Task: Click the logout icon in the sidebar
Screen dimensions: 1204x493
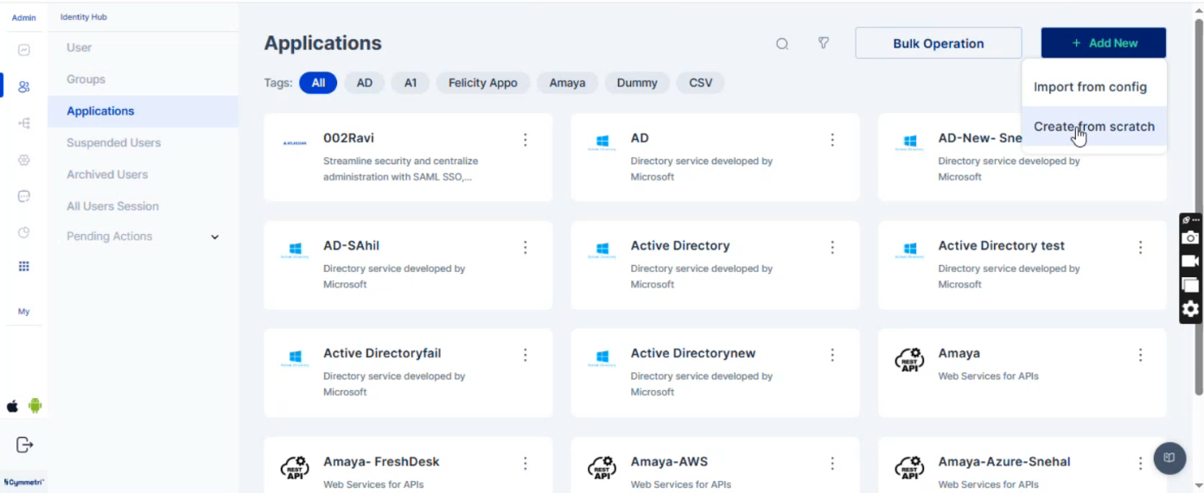Action: pos(24,445)
